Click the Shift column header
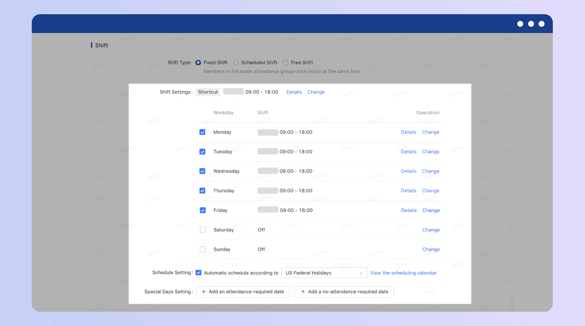This screenshot has height=326, width=585. click(x=263, y=112)
